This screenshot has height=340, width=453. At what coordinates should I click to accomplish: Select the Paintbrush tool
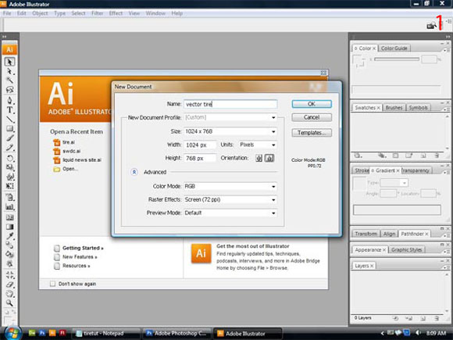pyautogui.click(x=9, y=138)
